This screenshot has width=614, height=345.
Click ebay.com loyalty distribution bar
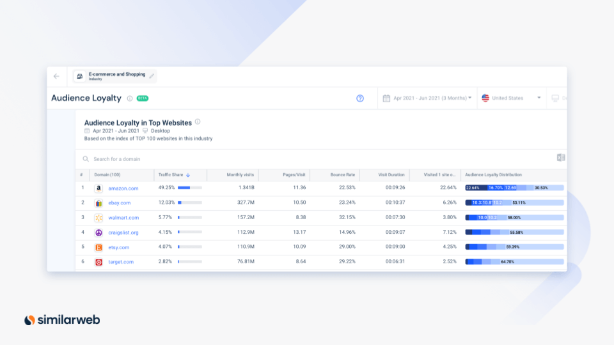[514, 203]
